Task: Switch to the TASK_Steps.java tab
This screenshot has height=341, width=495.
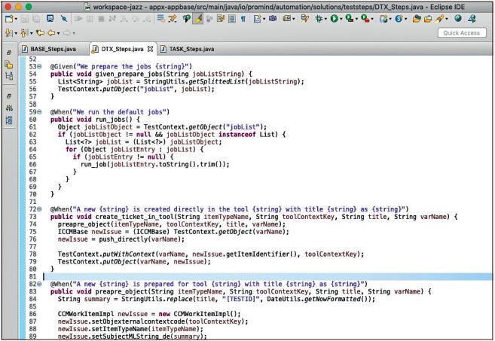Action: (185, 49)
